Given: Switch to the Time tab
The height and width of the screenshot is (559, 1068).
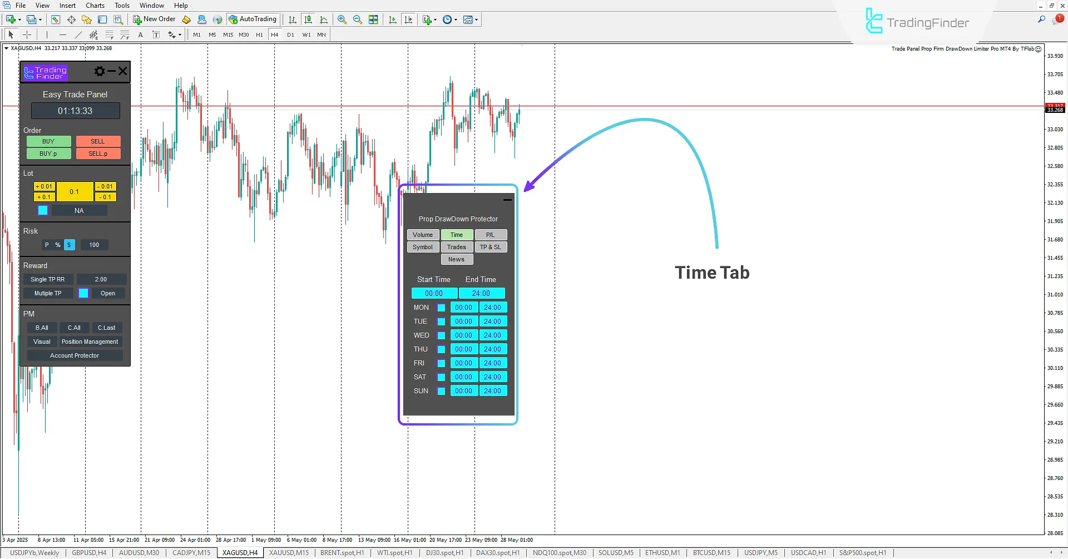Looking at the screenshot, I should click(x=457, y=234).
